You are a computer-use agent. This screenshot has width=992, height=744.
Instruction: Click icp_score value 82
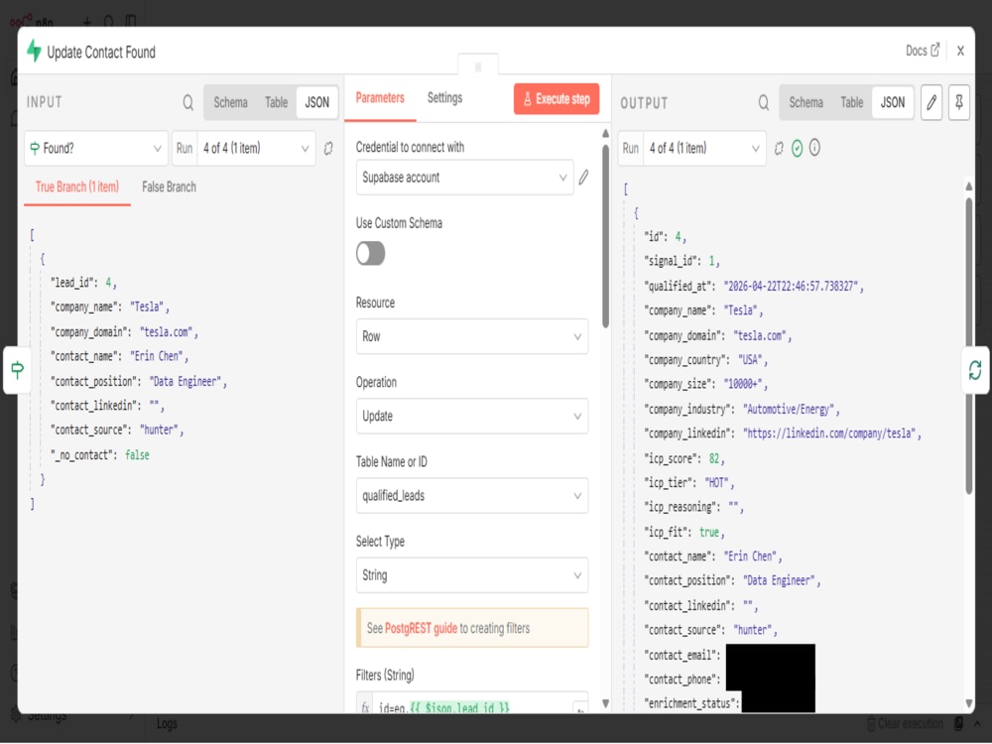point(713,458)
